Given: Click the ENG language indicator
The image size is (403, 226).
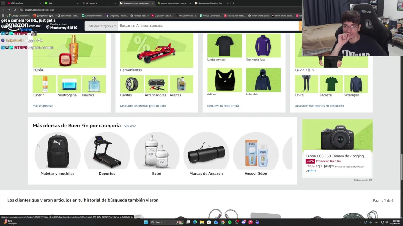Looking at the screenshot, I should (x=377, y=222).
